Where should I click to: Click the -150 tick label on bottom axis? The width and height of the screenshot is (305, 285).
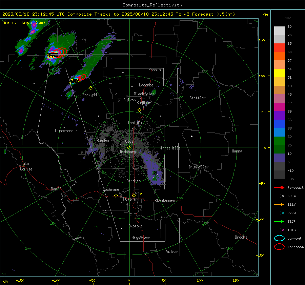pos(20,280)
